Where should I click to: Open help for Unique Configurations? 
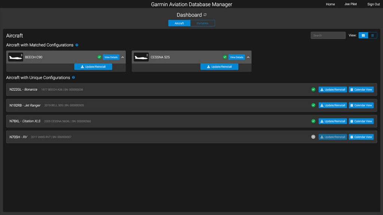point(74,78)
